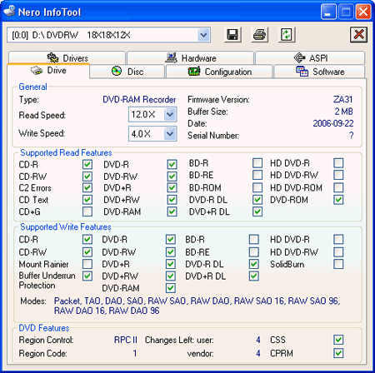
Task: Click the Serial Number question mark value
Action: (351, 136)
